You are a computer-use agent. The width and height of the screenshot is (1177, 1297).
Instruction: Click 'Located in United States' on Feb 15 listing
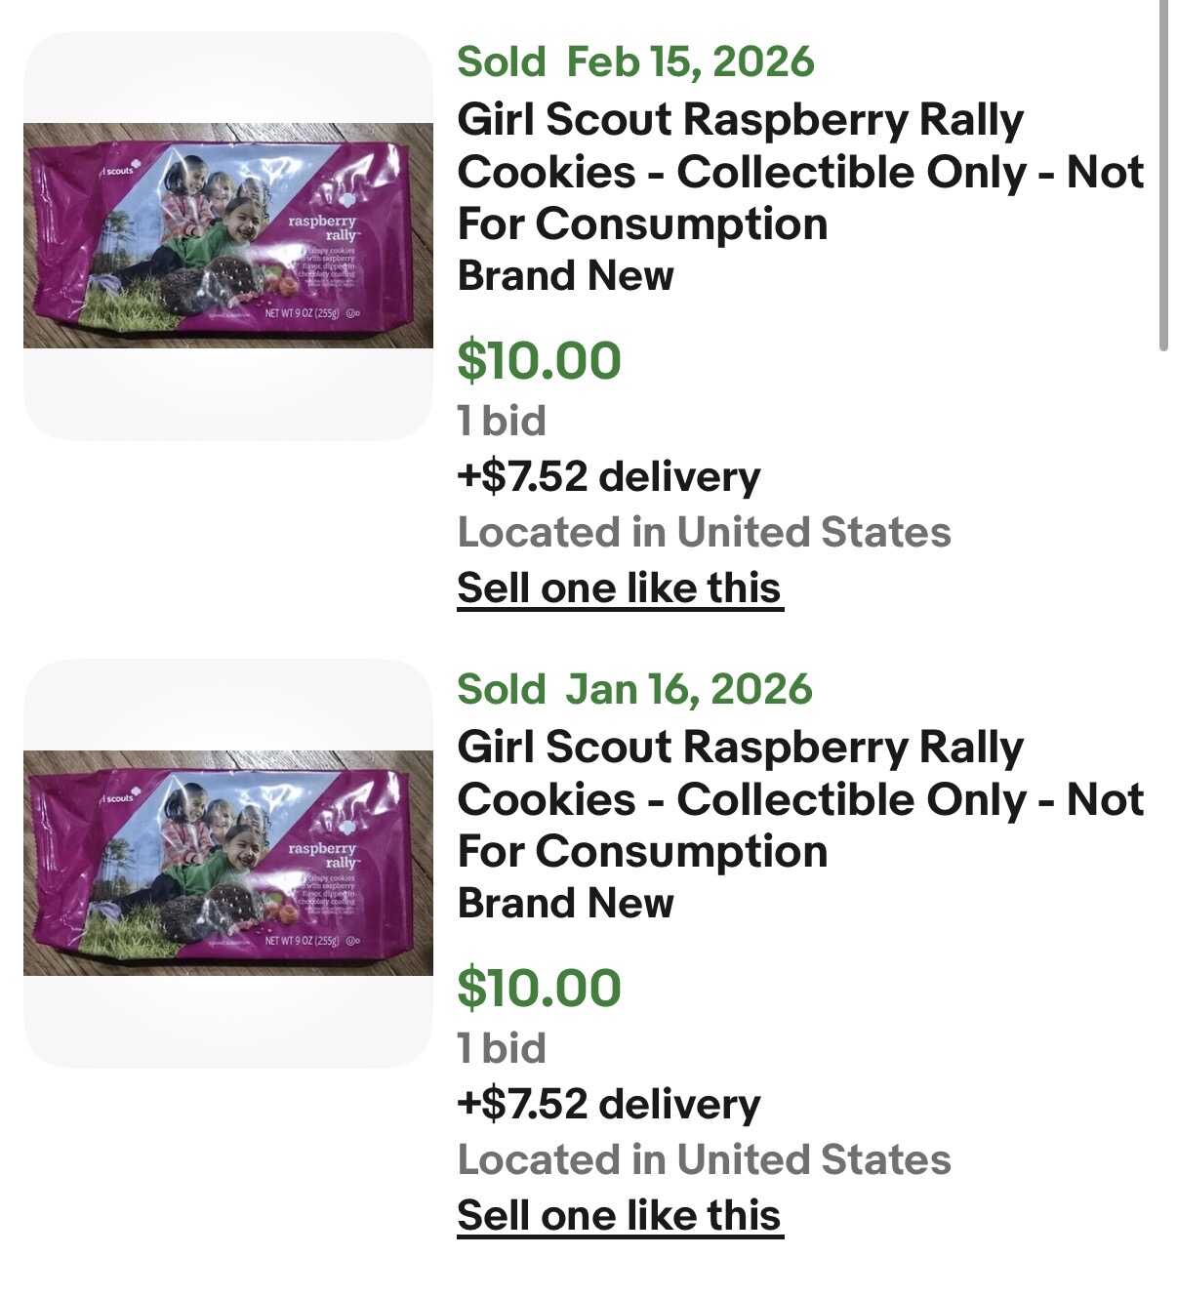(x=704, y=533)
